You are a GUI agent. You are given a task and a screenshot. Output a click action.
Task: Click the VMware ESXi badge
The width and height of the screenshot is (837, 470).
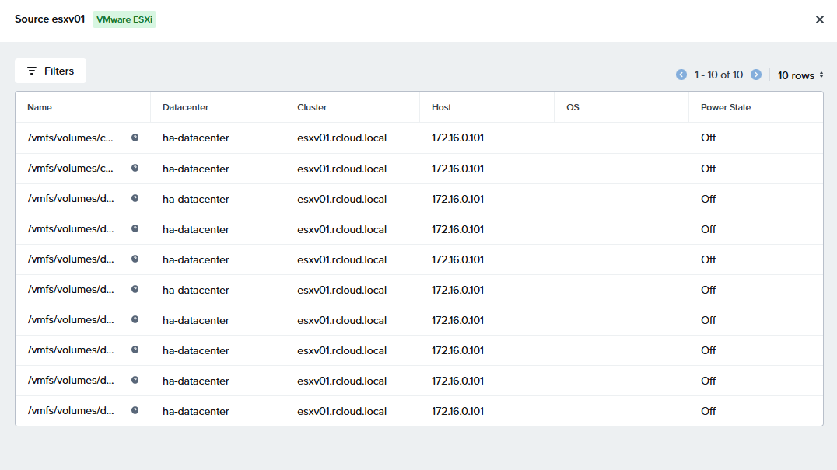(124, 19)
